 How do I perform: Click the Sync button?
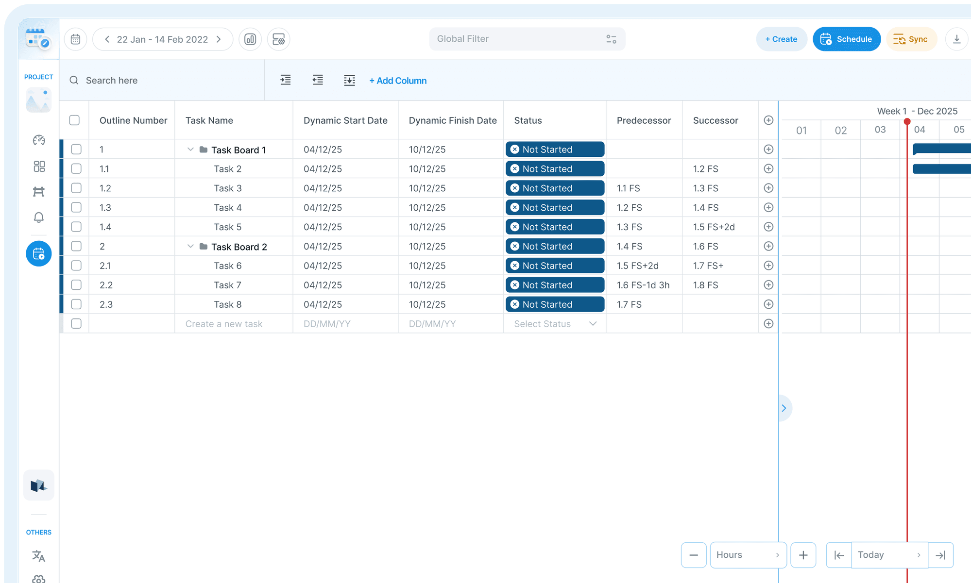tap(911, 39)
